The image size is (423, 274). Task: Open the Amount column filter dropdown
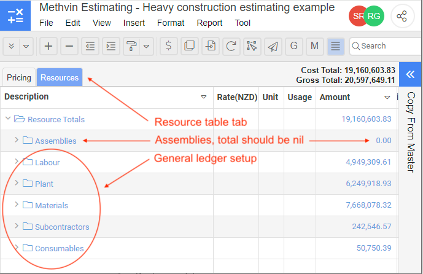pos(387,97)
